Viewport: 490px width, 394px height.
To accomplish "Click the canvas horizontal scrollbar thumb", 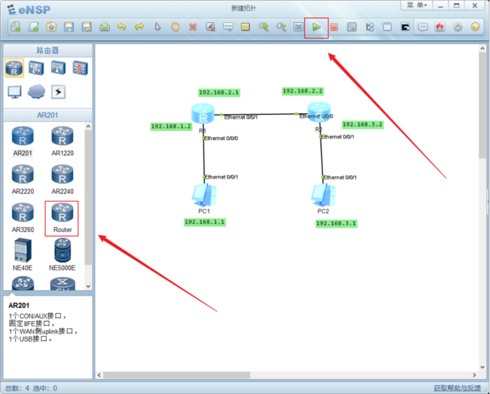I will (176, 375).
